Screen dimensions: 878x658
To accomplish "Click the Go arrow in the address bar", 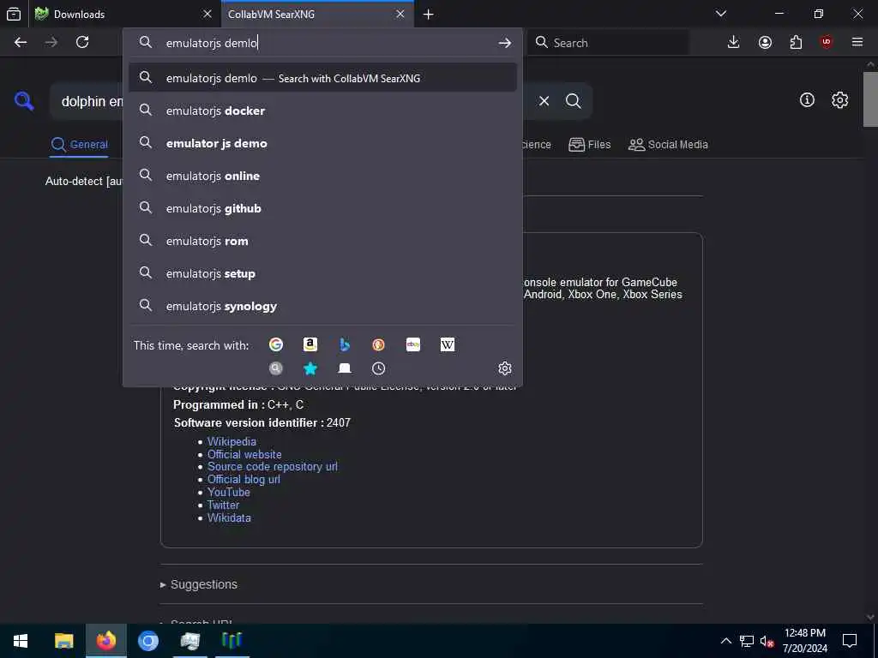I will [504, 43].
